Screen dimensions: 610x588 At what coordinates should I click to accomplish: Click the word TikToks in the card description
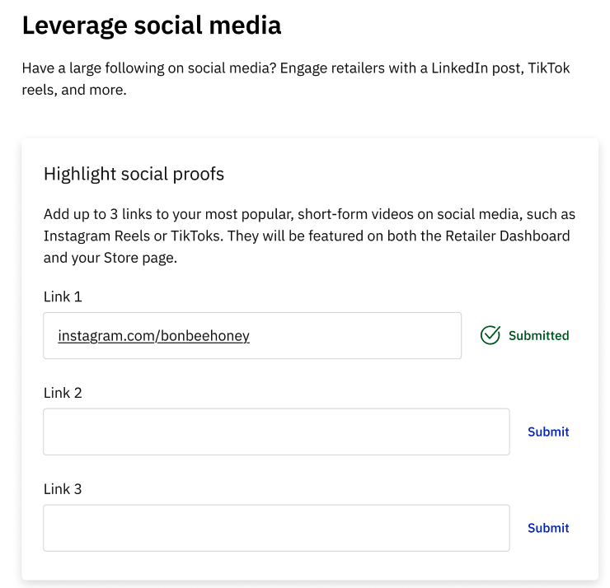[x=197, y=236]
